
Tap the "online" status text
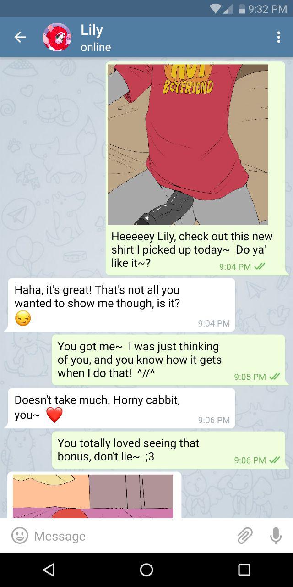96,47
